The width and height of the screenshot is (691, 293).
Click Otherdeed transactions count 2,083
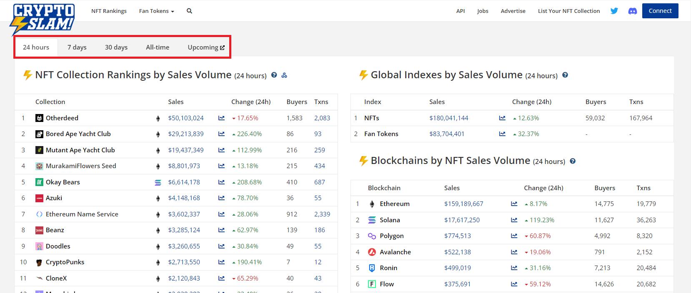[322, 118]
